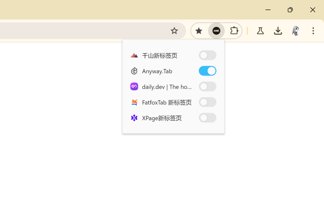324x200 pixels.
Task: Click the Anyway.Tab clock icon
Action: point(134,71)
